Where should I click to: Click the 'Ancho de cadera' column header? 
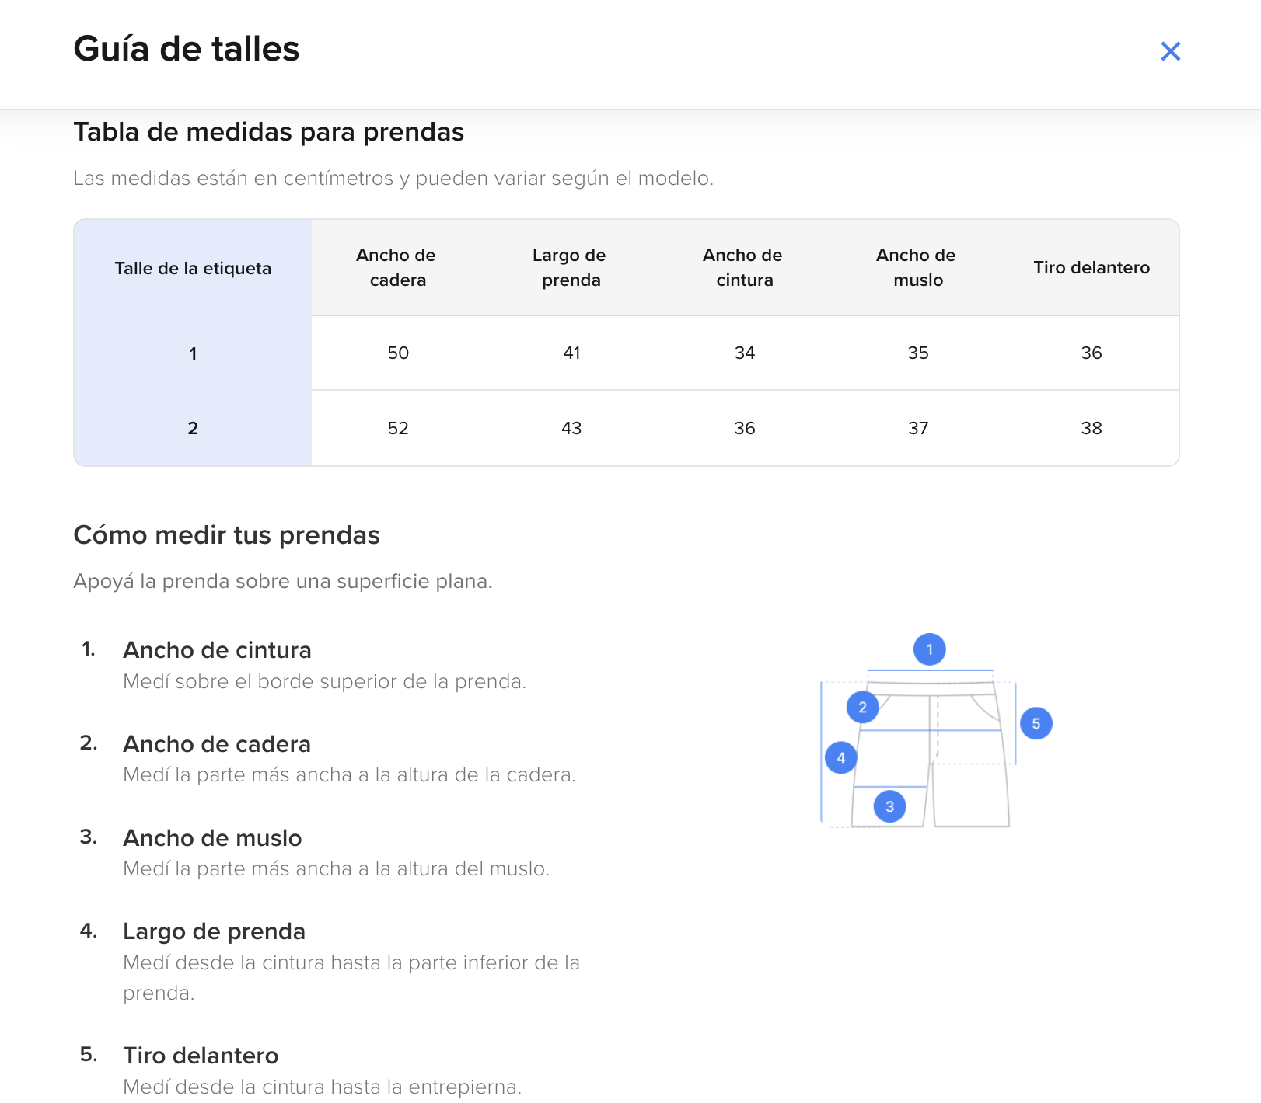[397, 267]
